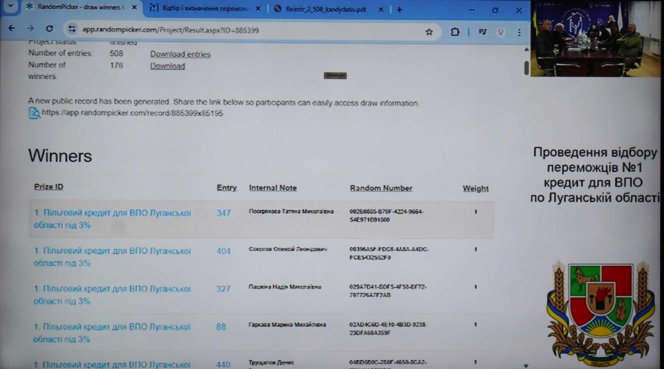Open Chrome three-dot menu

tap(519, 32)
